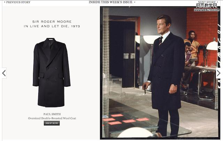The image size is (223, 141).
Task: Click the right arrow to advance
Action: pos(218,73)
